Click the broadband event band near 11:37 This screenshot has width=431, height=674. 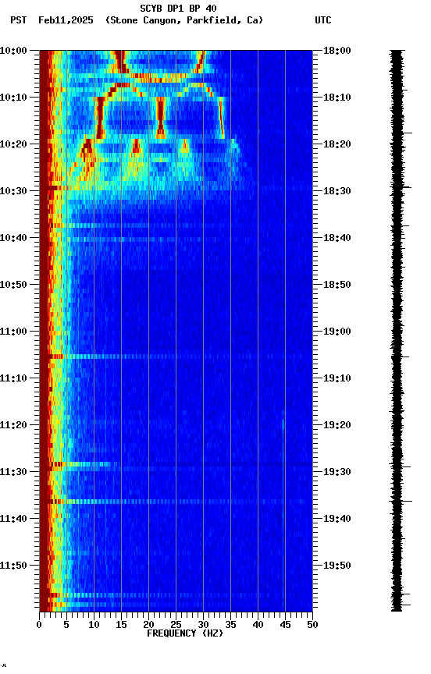coord(176,502)
